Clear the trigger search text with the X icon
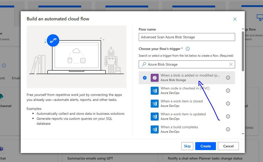Screen dimensions: 263x162 (x=231, y=64)
